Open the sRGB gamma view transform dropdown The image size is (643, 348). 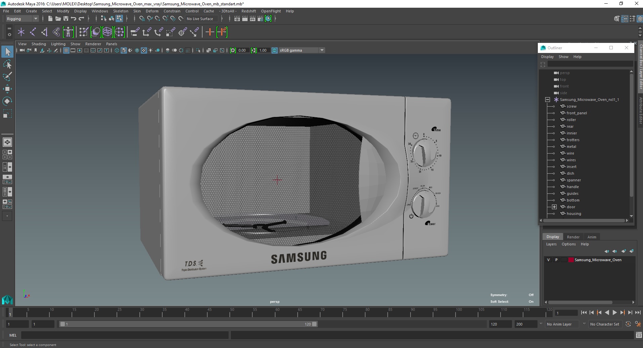(x=302, y=50)
